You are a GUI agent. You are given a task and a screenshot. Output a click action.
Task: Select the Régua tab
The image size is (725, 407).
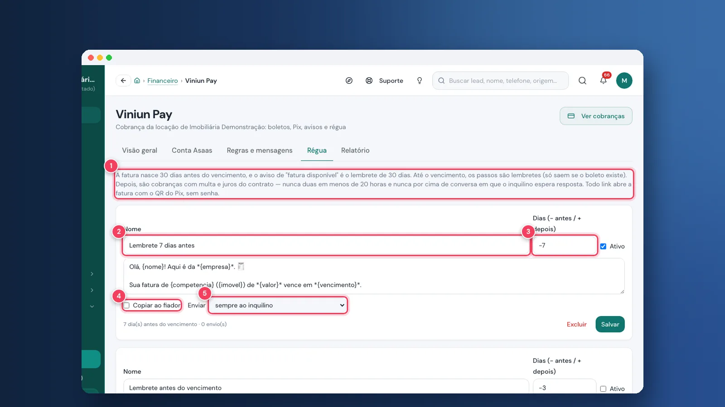tap(317, 151)
